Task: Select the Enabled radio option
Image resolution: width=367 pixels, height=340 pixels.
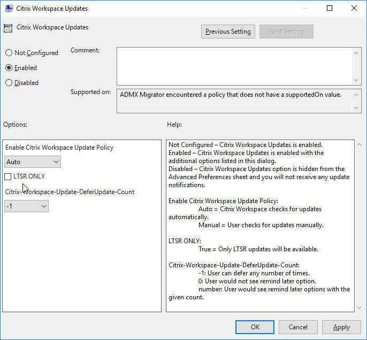Action: (x=9, y=68)
